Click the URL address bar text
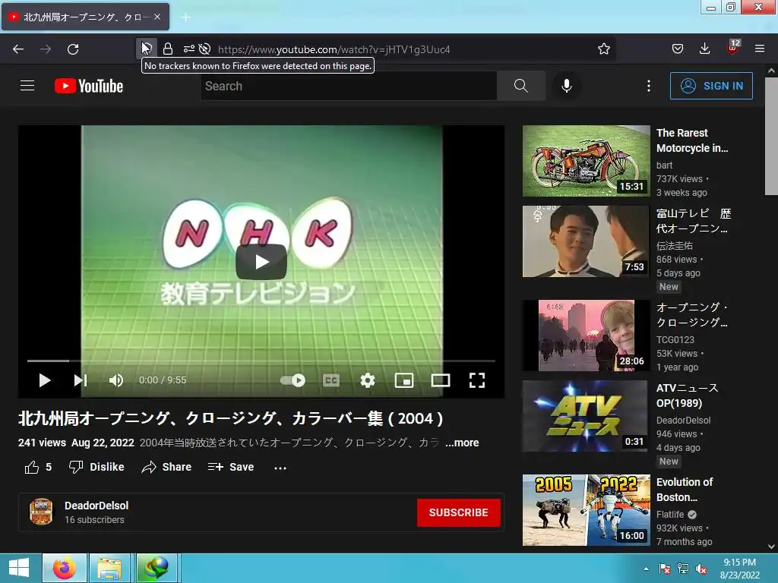The image size is (778, 583). click(334, 49)
